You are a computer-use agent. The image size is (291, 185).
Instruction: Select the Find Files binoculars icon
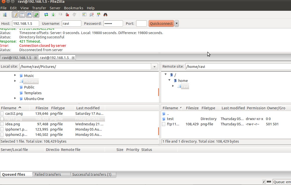(105, 15)
